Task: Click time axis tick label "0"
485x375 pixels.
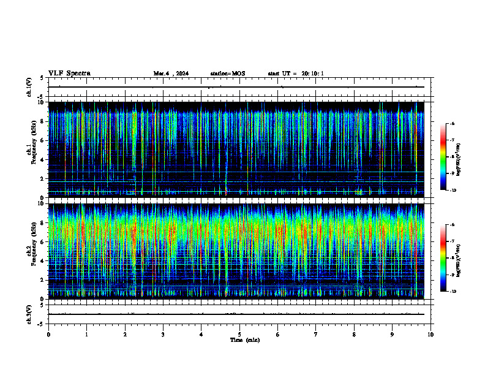Action: (x=48, y=335)
